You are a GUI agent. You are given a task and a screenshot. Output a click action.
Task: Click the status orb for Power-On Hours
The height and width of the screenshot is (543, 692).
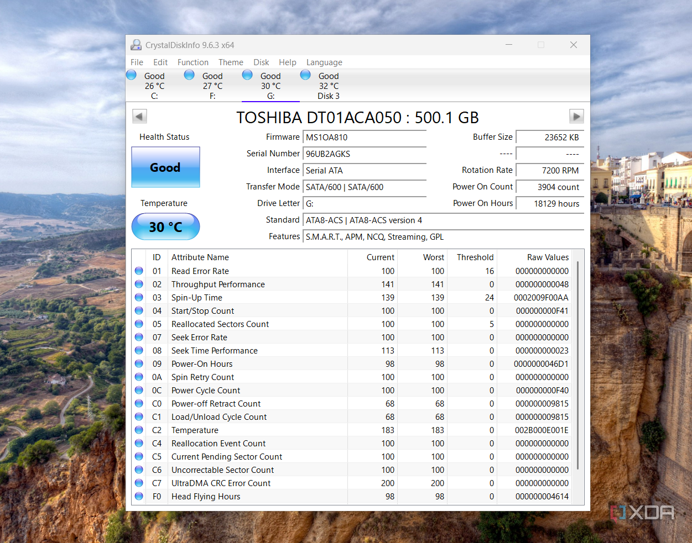pos(139,363)
